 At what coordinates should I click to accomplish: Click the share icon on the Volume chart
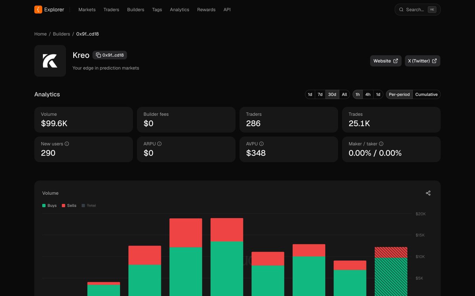point(428,193)
